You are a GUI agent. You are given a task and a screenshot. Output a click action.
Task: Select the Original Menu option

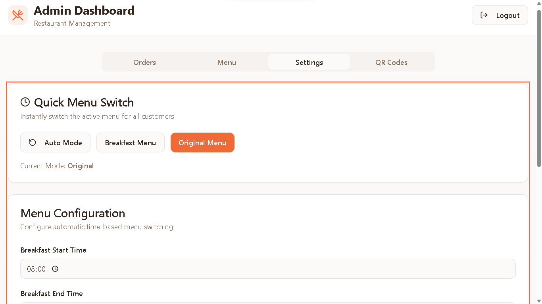click(x=202, y=142)
